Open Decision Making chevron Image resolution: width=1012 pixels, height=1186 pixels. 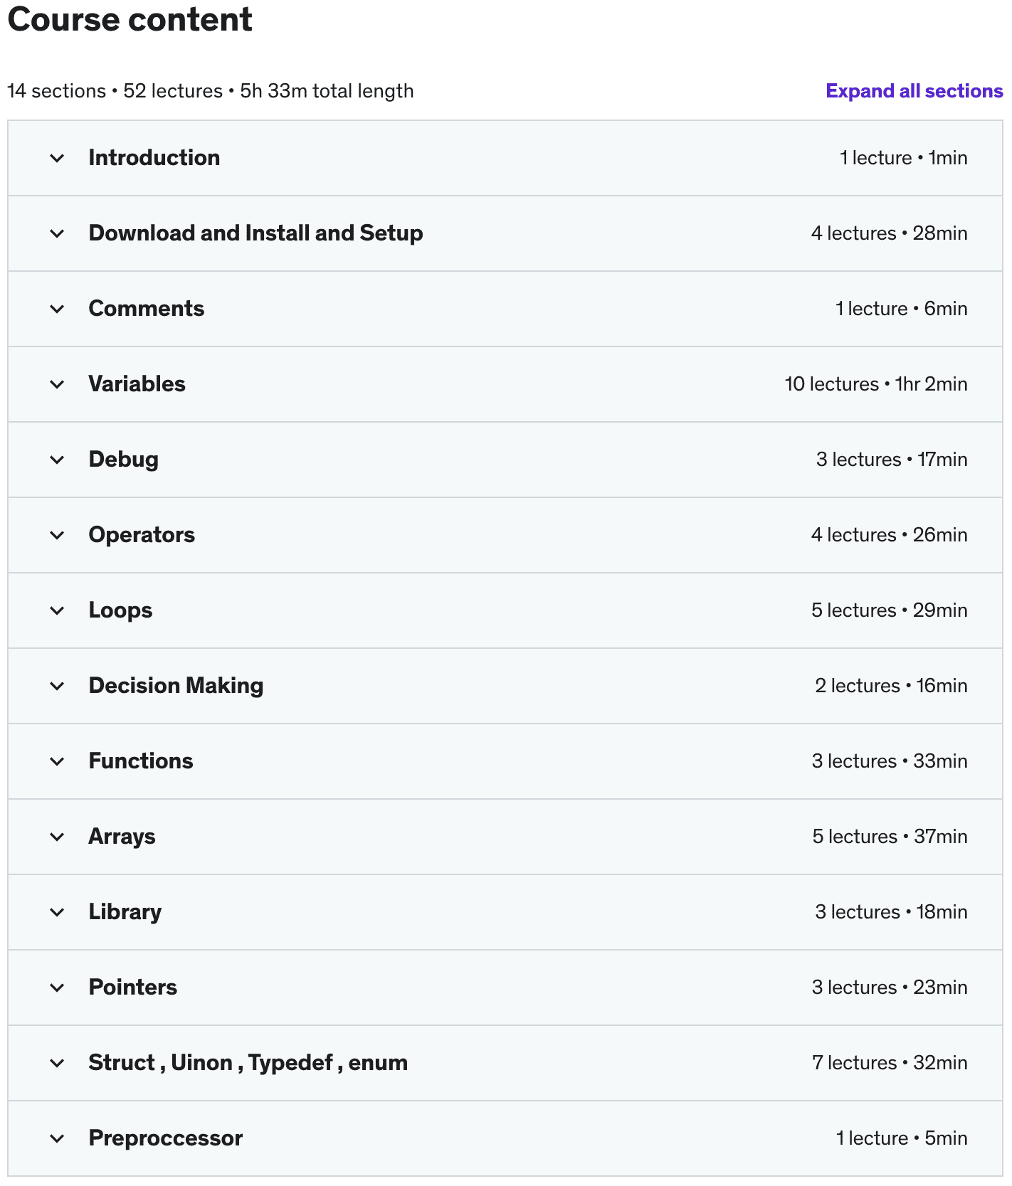[x=57, y=686]
